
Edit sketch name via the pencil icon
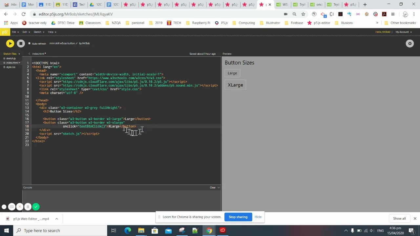(76, 43)
